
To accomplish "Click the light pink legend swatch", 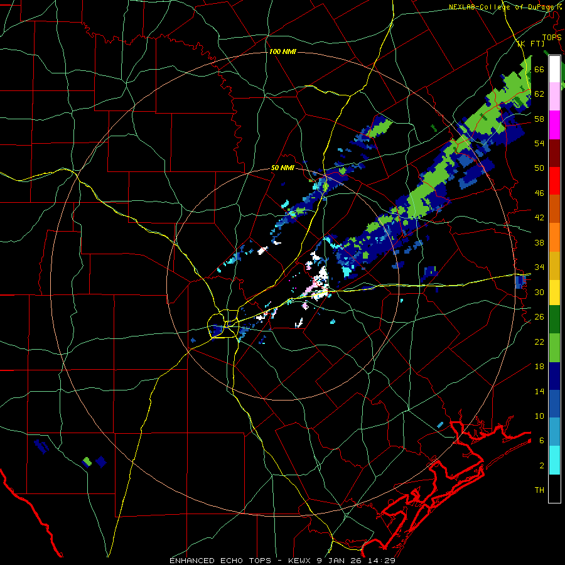I will click(554, 97).
